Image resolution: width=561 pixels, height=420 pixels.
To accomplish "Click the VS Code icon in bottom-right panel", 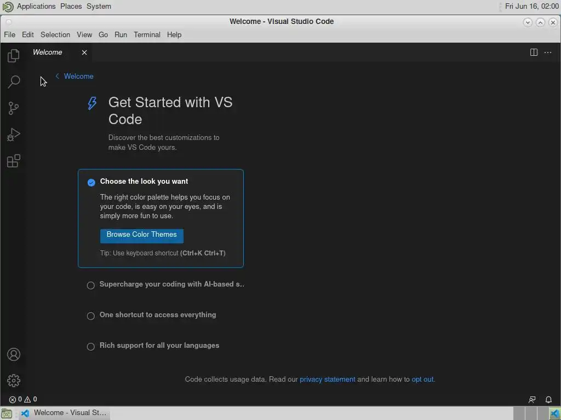I will pyautogui.click(x=555, y=413).
